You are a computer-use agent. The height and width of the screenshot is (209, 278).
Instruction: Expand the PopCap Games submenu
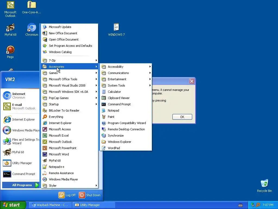[70, 98]
